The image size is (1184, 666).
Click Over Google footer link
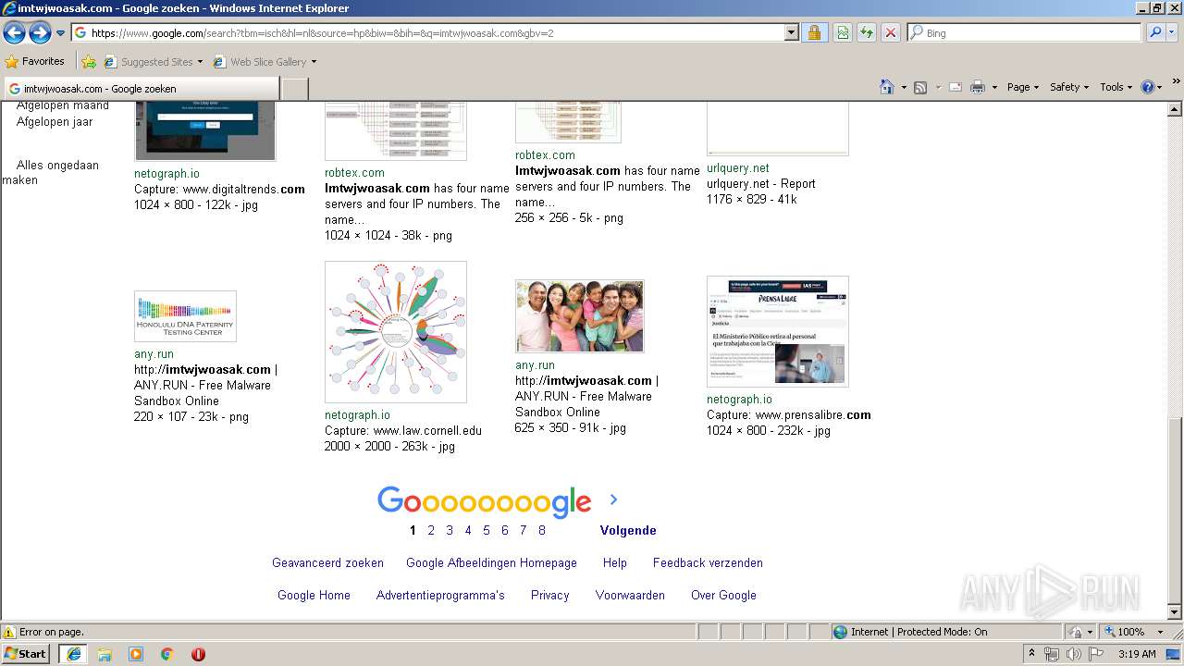pyautogui.click(x=723, y=595)
